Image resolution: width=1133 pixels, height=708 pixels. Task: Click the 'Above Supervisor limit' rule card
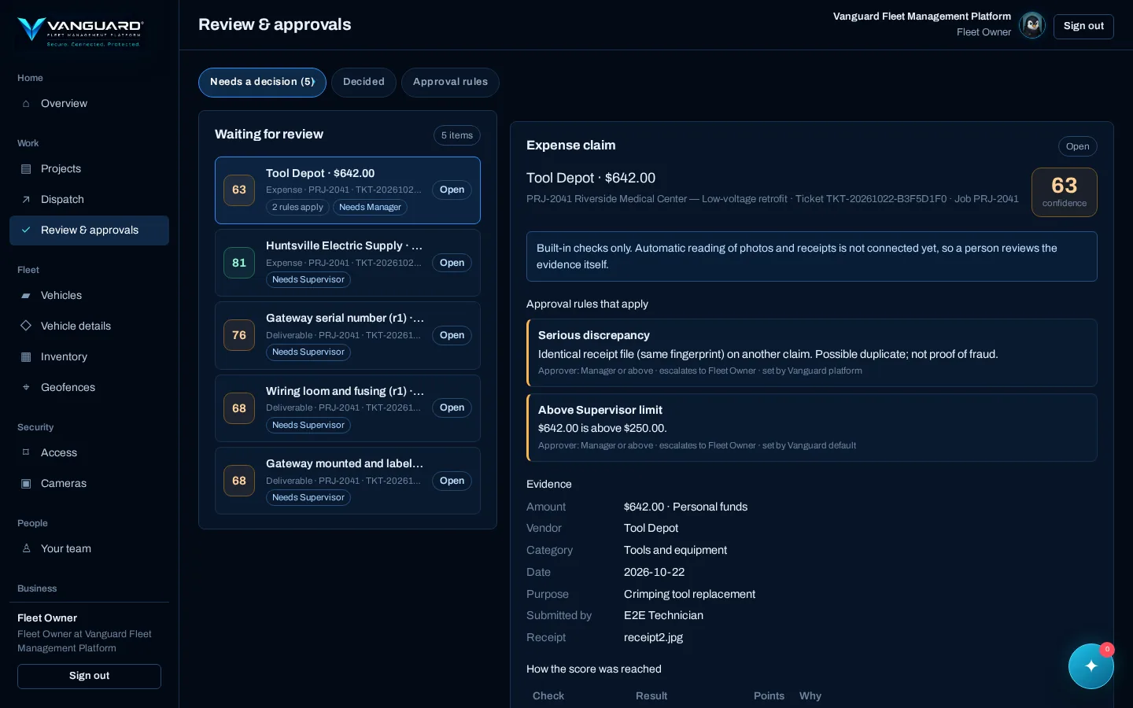point(812,427)
